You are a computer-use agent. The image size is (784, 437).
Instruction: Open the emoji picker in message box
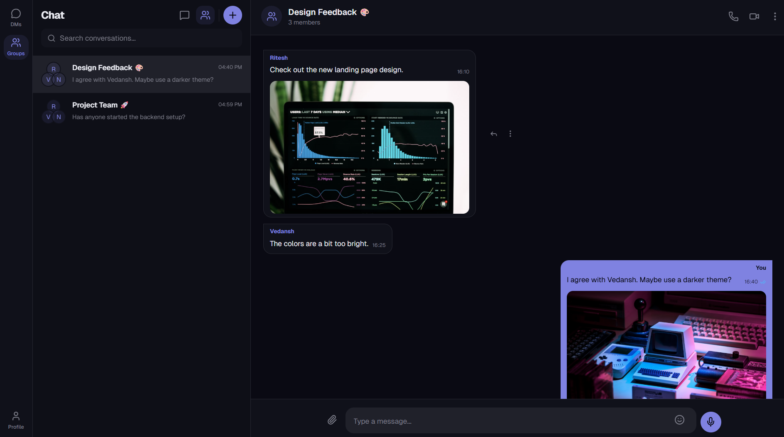pyautogui.click(x=679, y=420)
